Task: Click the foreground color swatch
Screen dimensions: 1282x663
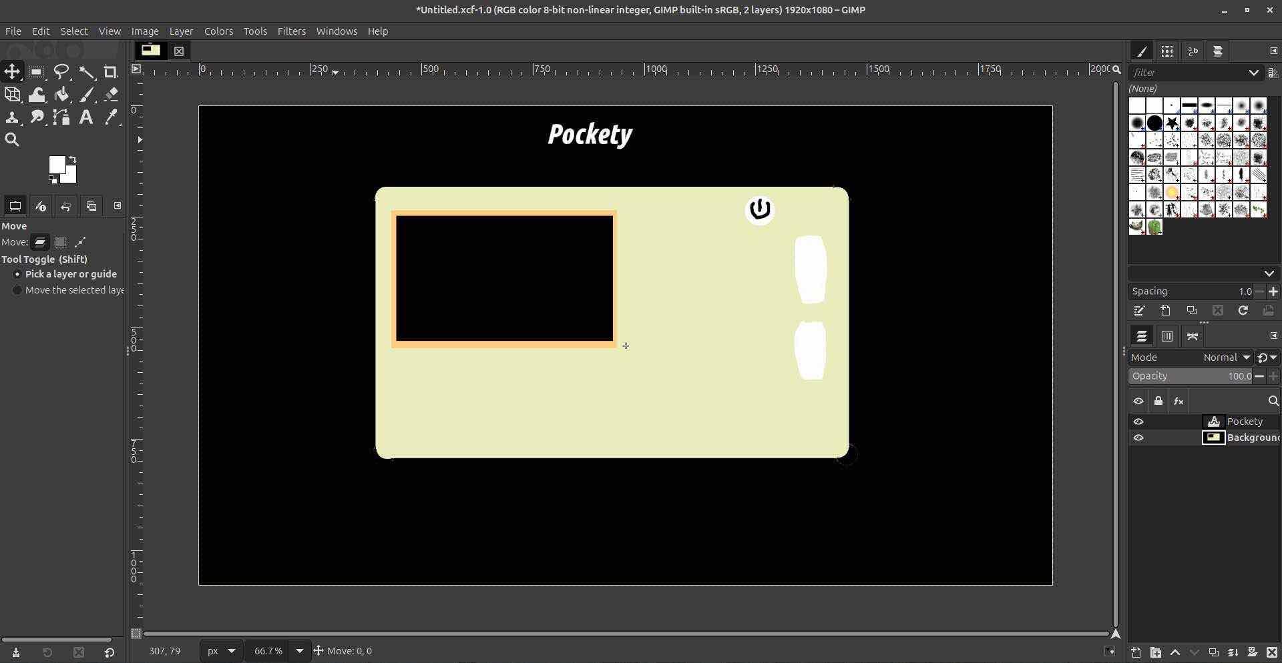Action: 57,165
